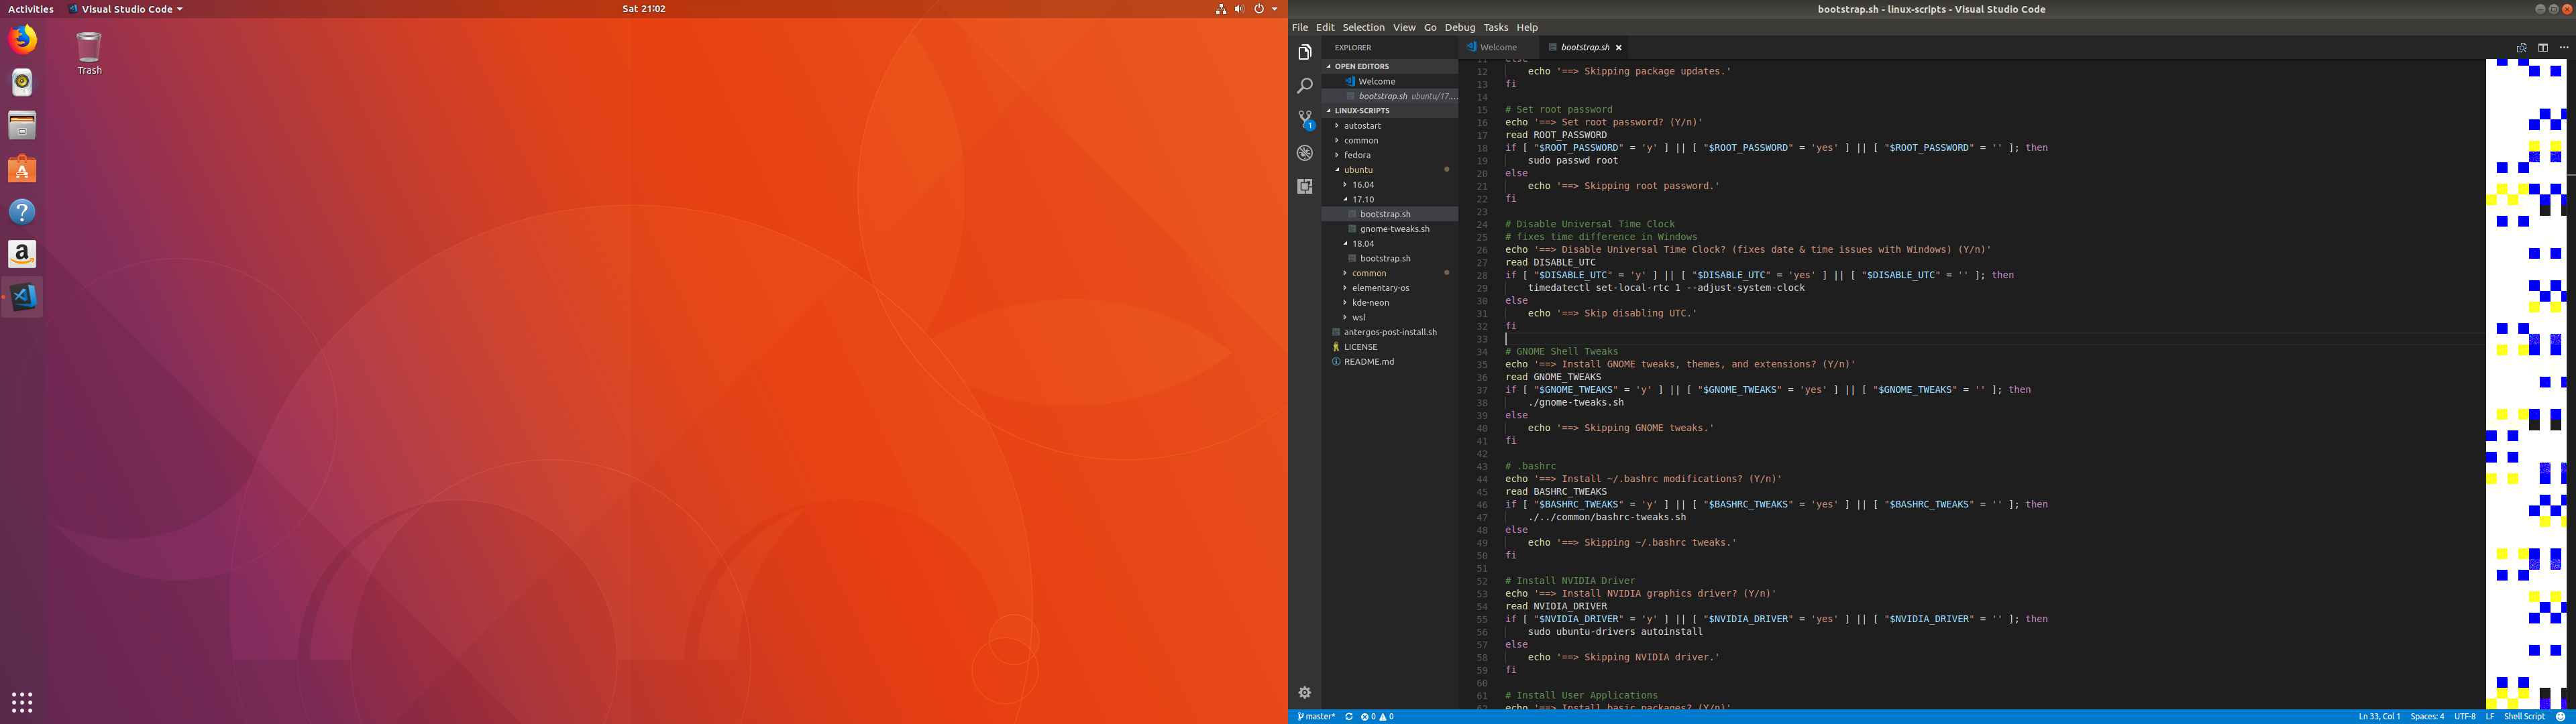Expand the 16.04 folder
Screen dimensions: 2576x724
pos(1390,184)
